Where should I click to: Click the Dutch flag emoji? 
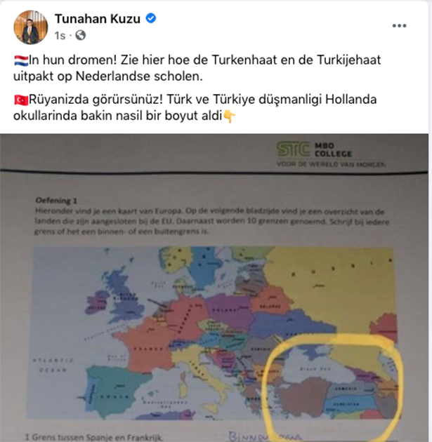[21, 60]
